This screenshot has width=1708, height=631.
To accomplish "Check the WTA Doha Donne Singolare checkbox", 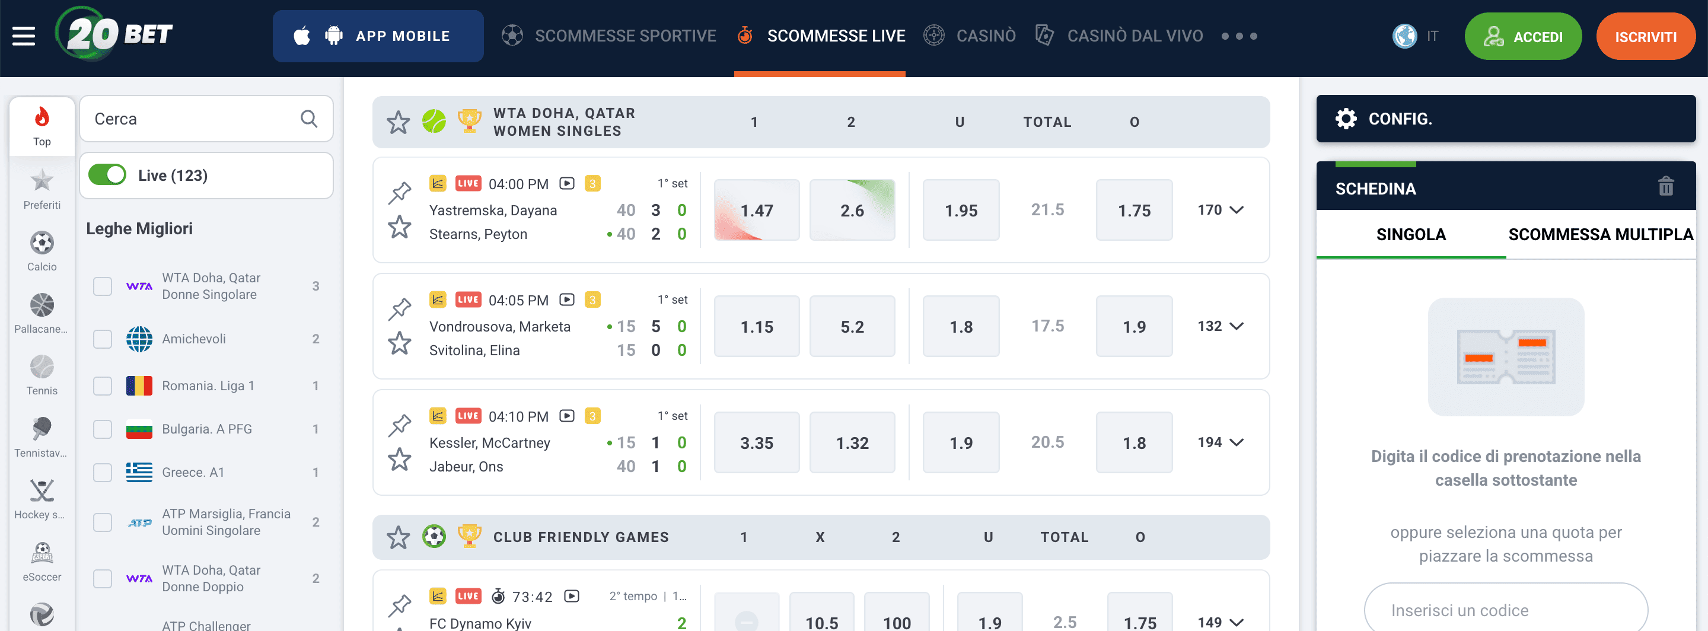I will coord(101,286).
